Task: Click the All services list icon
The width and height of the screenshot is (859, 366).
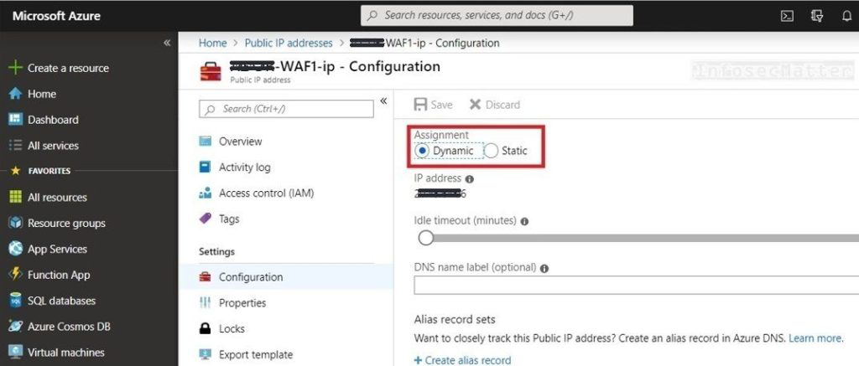Action: [15, 146]
